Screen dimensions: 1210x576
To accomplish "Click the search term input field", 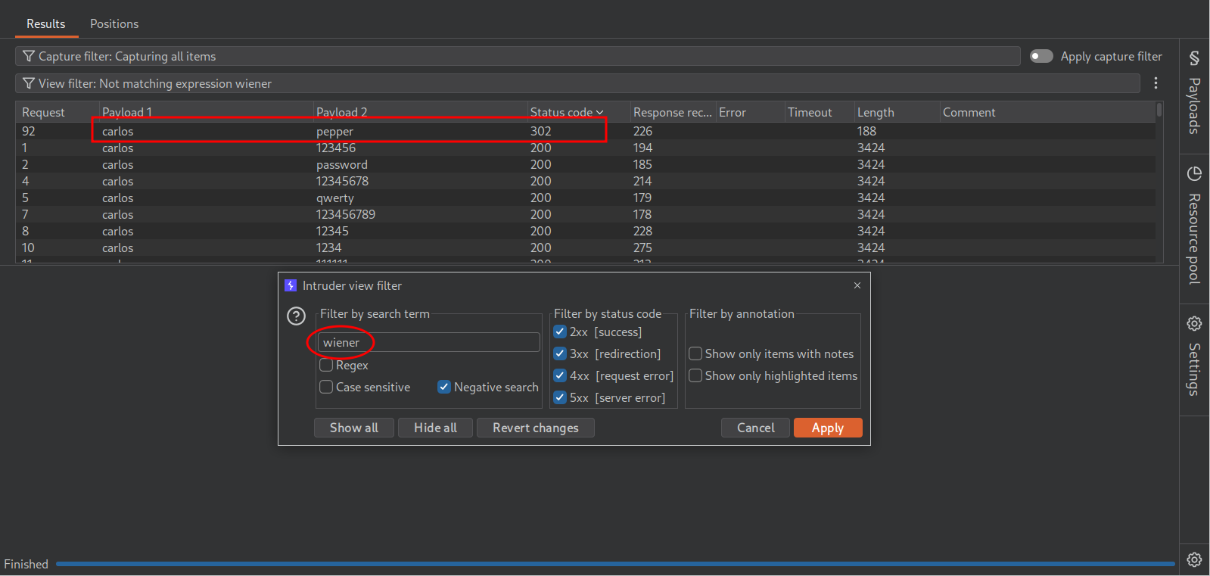I will point(428,343).
